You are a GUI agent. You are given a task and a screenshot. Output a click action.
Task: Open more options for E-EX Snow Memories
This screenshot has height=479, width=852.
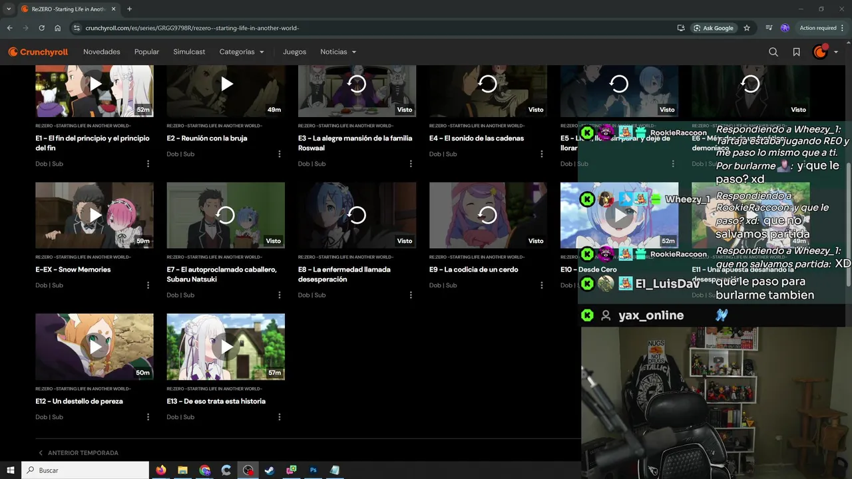[x=148, y=285]
